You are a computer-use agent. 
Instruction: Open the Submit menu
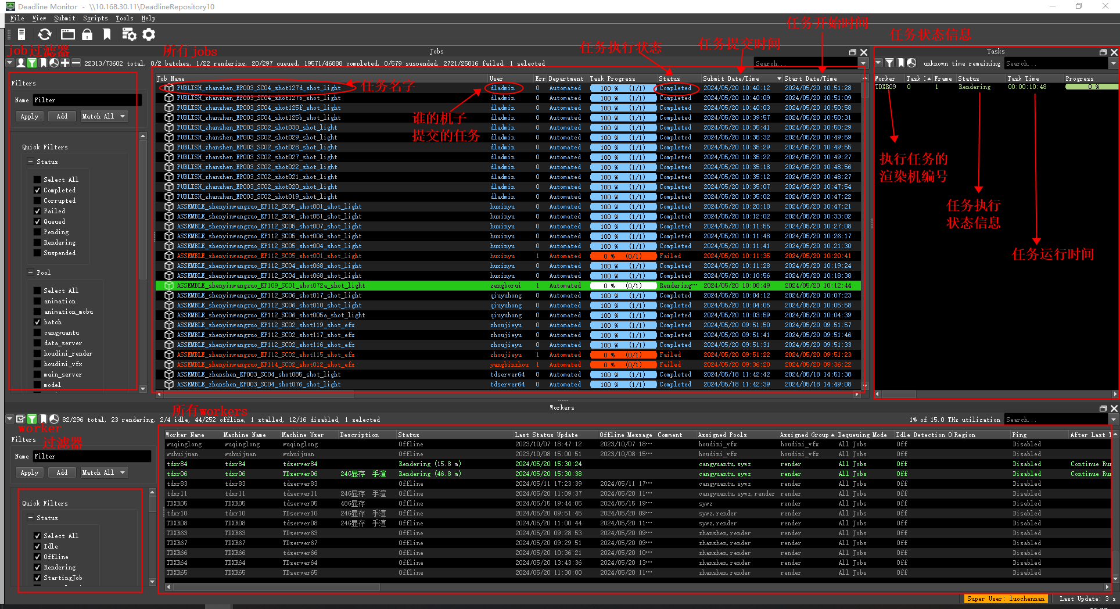(64, 18)
